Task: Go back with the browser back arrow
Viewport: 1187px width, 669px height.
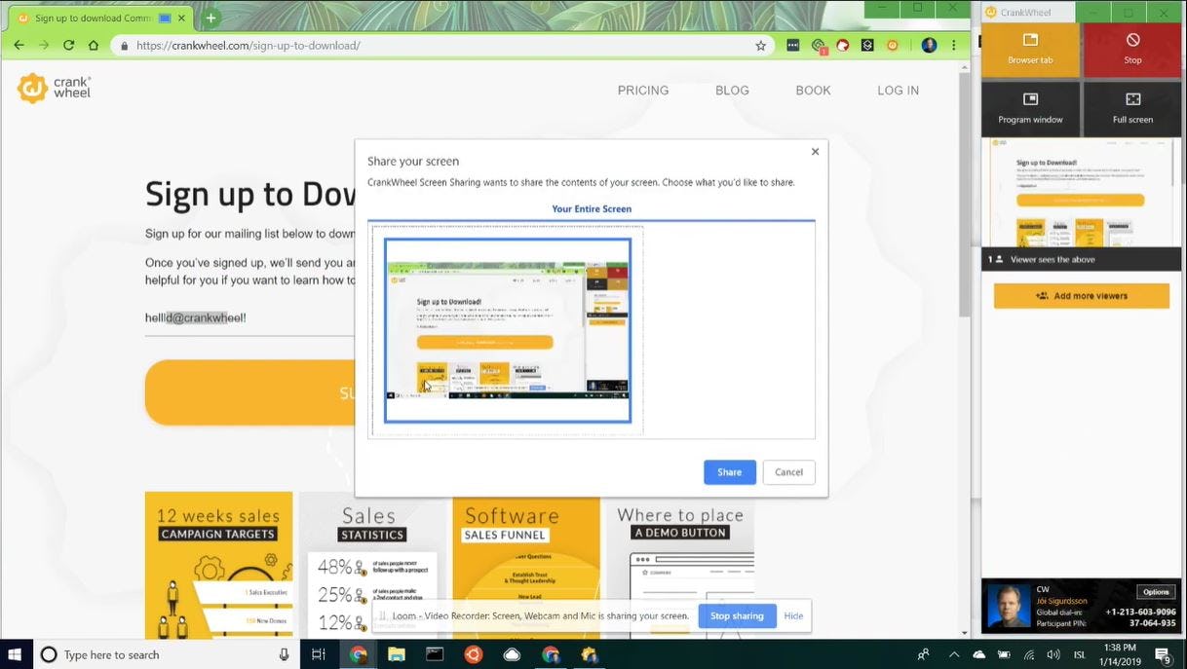Action: point(19,45)
